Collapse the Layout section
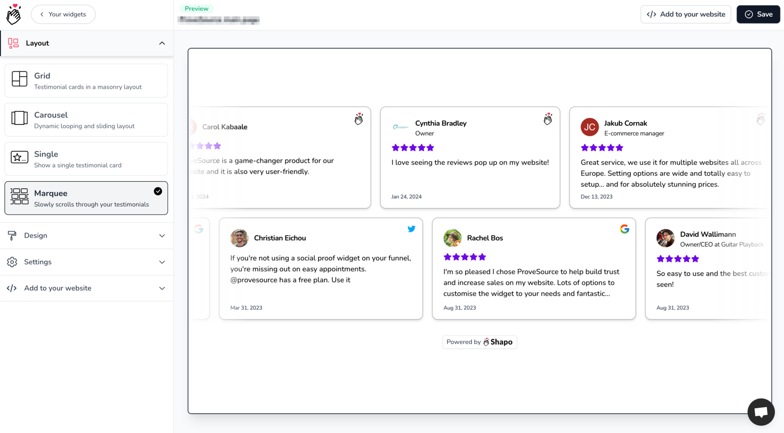Screen dimensions: 784x433 coord(162,43)
